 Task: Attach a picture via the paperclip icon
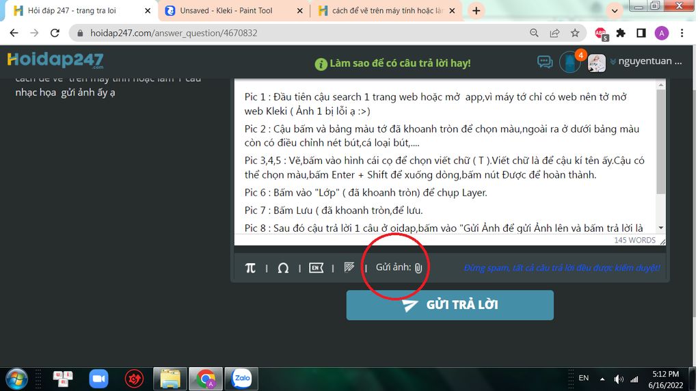[418, 268]
